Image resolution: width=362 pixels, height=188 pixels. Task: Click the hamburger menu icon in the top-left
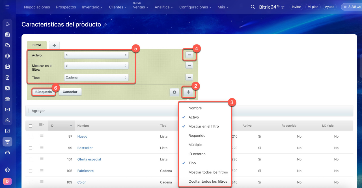[x=7, y=7]
